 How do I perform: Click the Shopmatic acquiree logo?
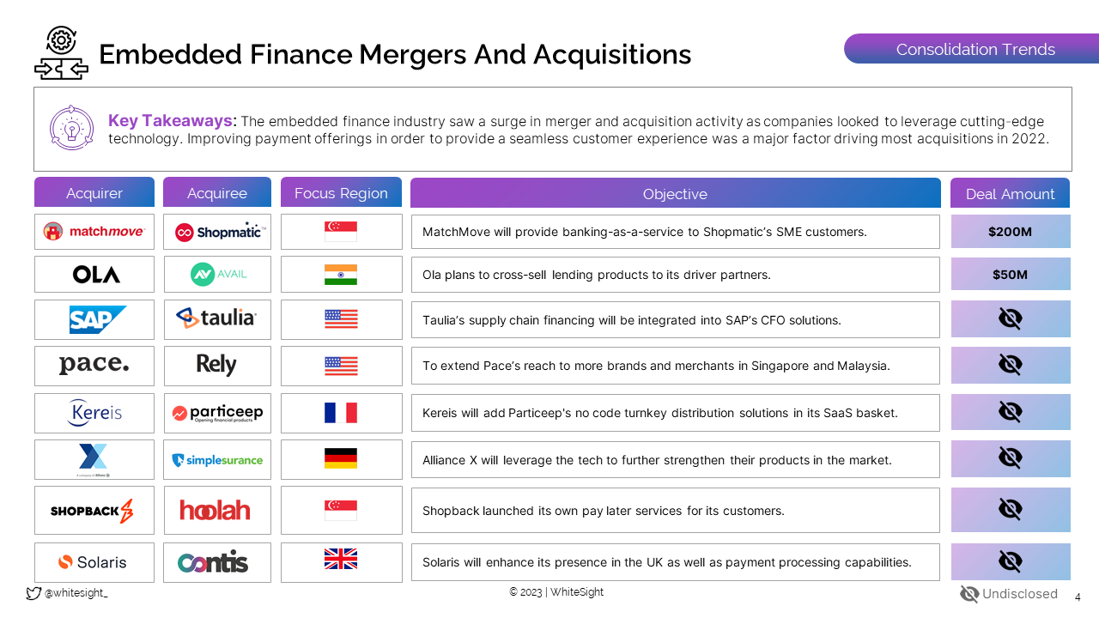click(x=217, y=232)
